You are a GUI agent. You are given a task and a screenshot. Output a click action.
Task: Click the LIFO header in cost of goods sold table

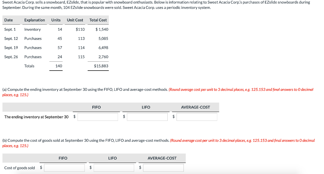112,158
